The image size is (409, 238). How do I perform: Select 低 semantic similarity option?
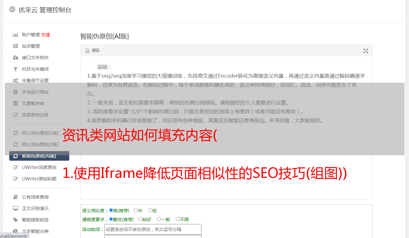(x=150, y=210)
